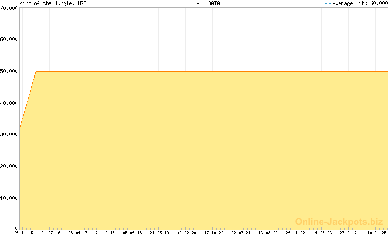Image resolution: width=388 pixels, height=237 pixels.
Task: Select the 16-03-22 date marker
Action: coord(268,233)
